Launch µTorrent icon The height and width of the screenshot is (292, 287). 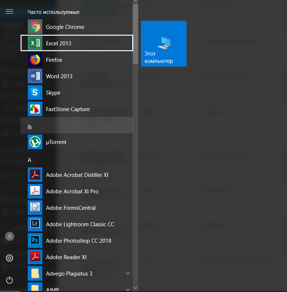pyautogui.click(x=35, y=142)
